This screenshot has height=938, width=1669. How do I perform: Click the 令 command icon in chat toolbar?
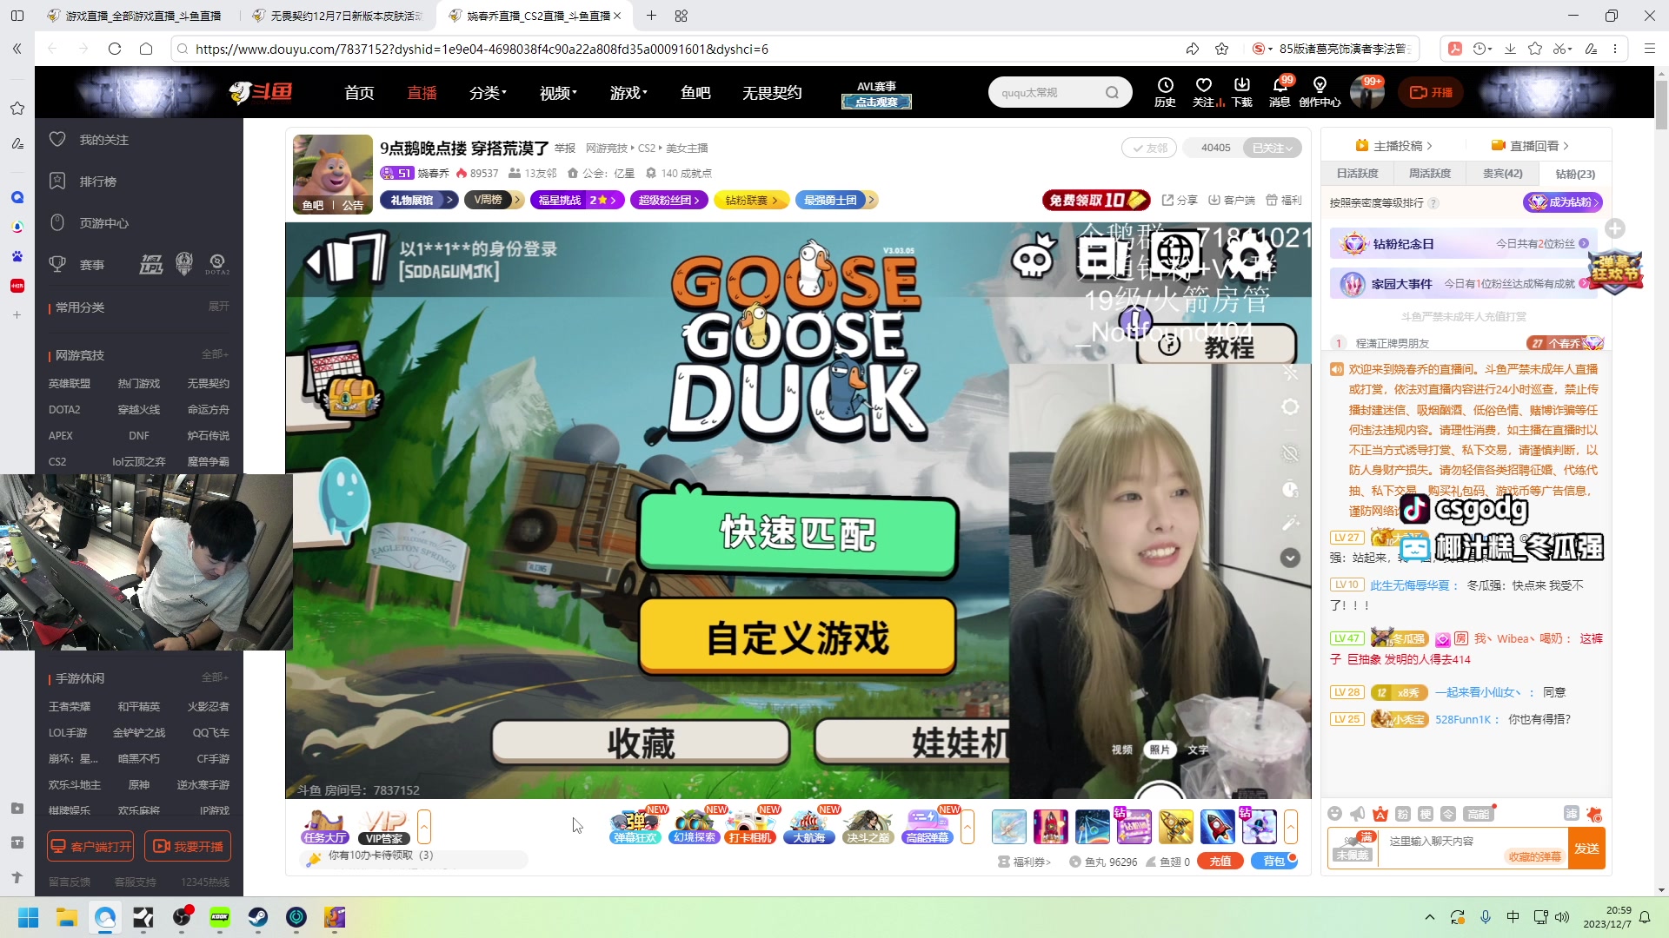coord(1448,814)
